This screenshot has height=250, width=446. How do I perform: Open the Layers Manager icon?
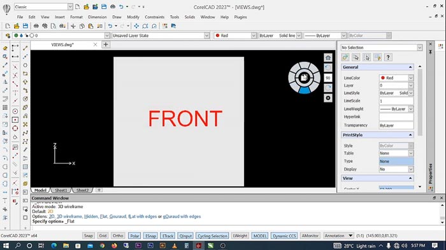coord(8,36)
